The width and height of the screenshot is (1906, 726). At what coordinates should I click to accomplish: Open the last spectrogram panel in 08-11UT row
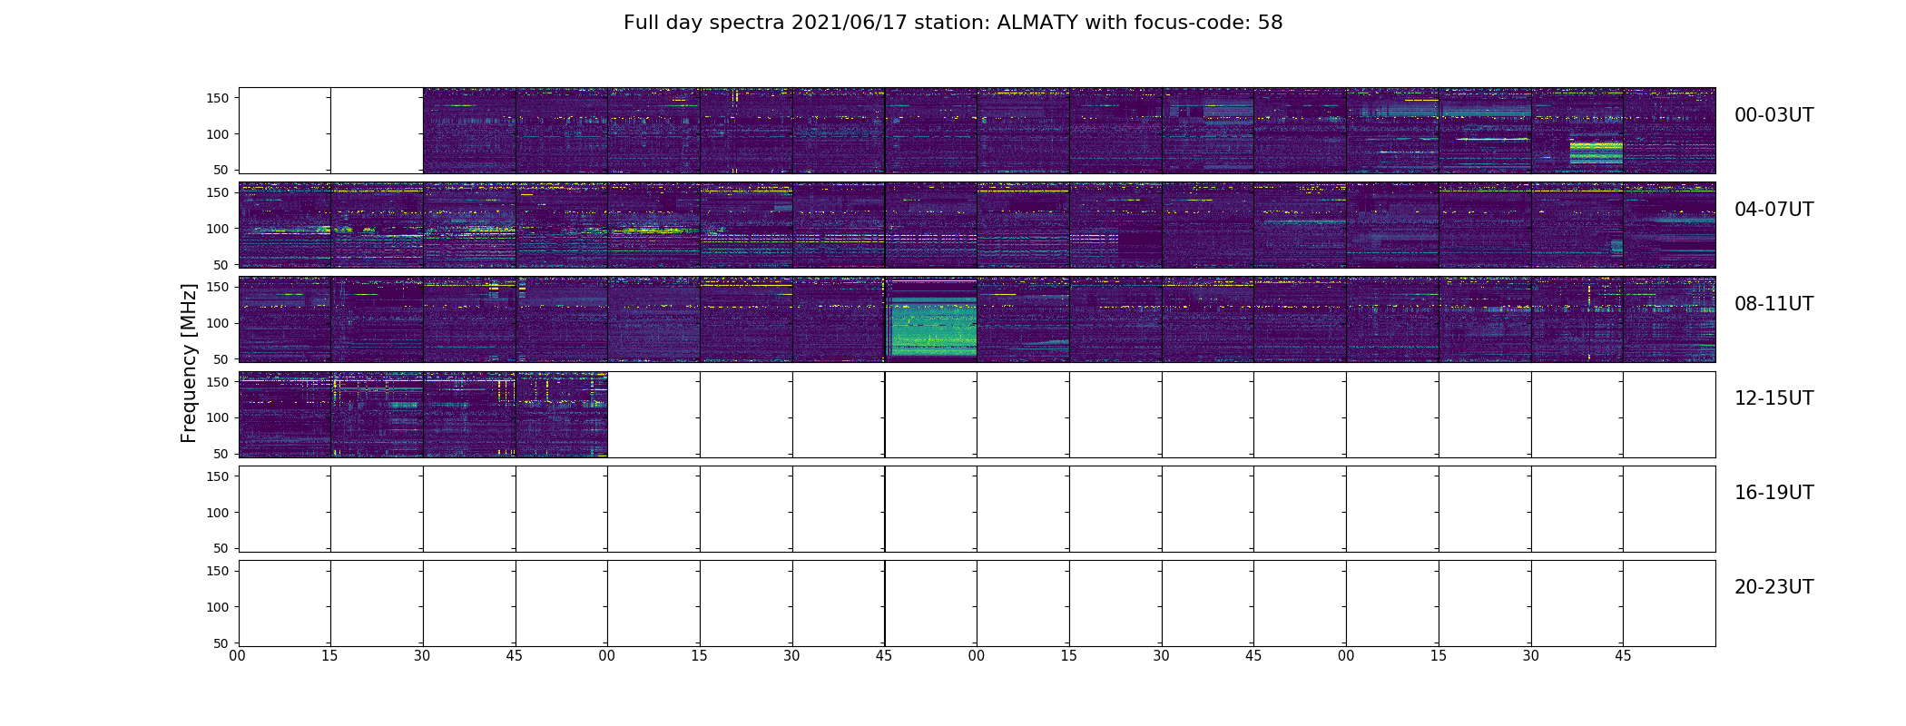pos(1670,319)
